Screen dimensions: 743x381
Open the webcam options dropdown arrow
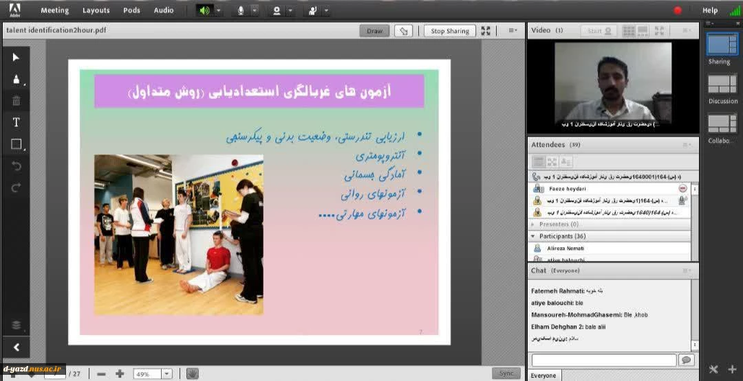pyautogui.click(x=290, y=10)
